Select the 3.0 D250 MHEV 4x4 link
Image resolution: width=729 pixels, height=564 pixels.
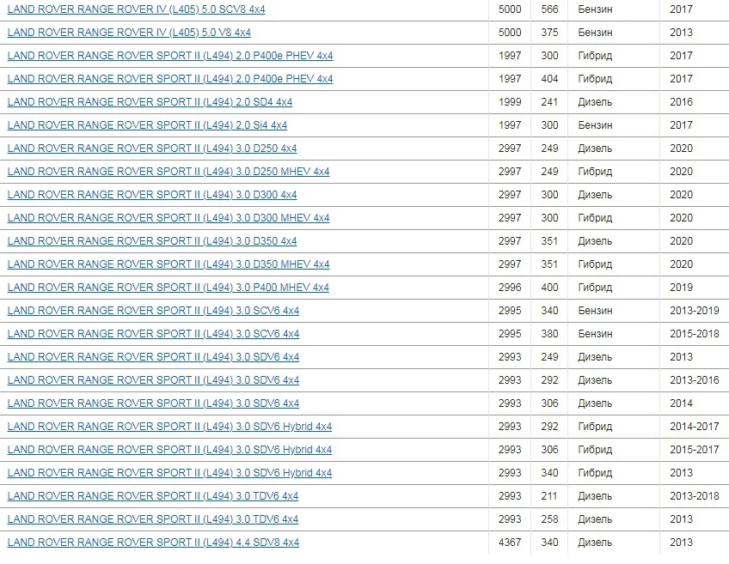pos(168,172)
